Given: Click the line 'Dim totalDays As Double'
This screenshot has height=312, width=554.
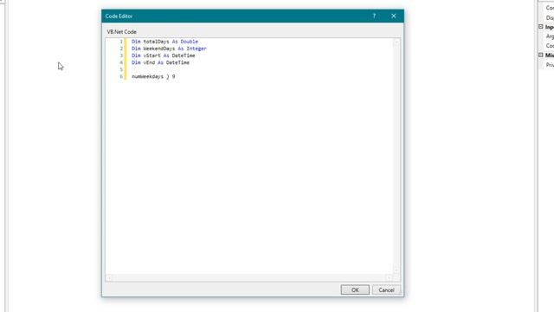Looking at the screenshot, I should [164, 42].
